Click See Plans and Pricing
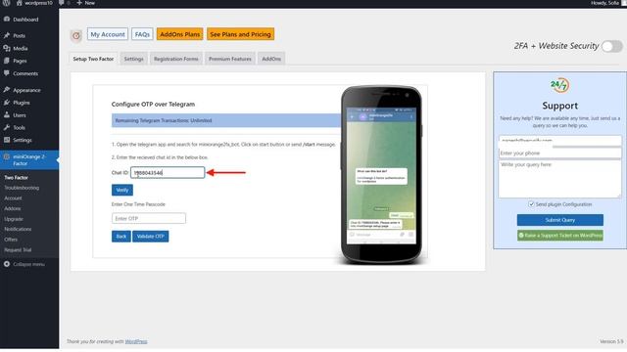The height and width of the screenshot is (352, 627). click(x=240, y=34)
